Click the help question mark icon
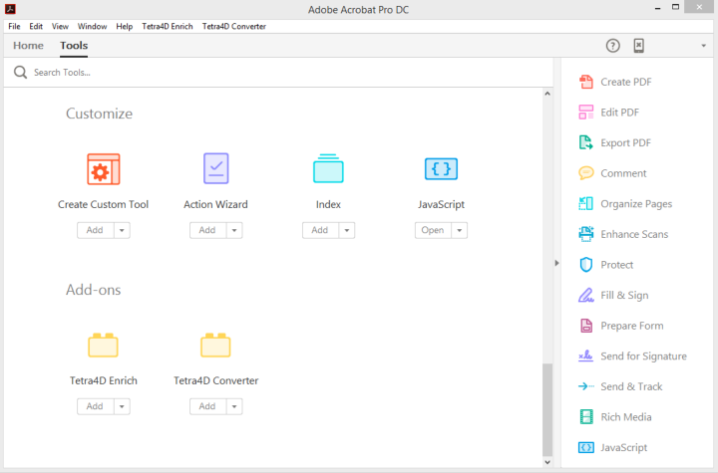 coord(612,46)
